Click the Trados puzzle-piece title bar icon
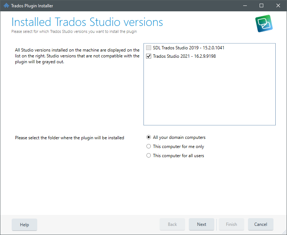This screenshot has height=235, width=287. 6,6
